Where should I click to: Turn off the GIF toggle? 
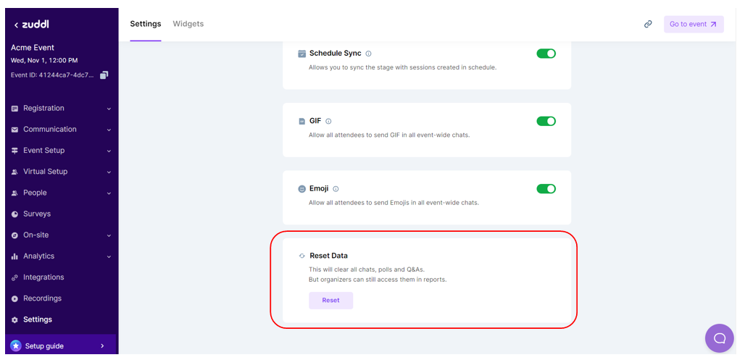[546, 121]
